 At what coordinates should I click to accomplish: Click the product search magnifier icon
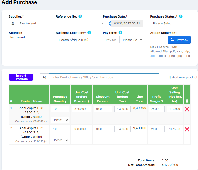pyautogui.click(x=44, y=77)
